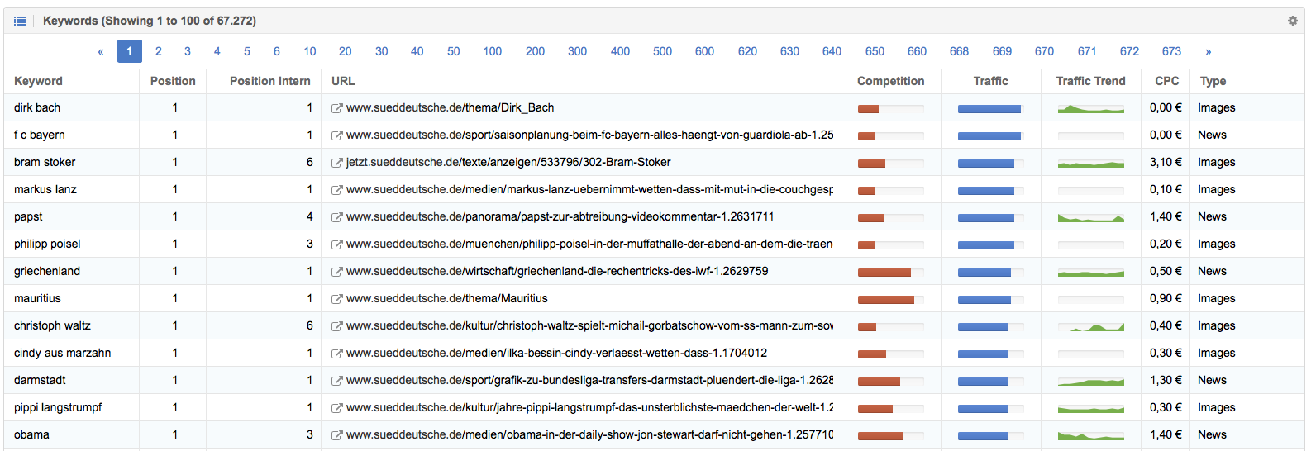Open the griechenland wirtschaft article URL
Image resolution: width=1311 pixels, height=451 pixels.
[557, 271]
